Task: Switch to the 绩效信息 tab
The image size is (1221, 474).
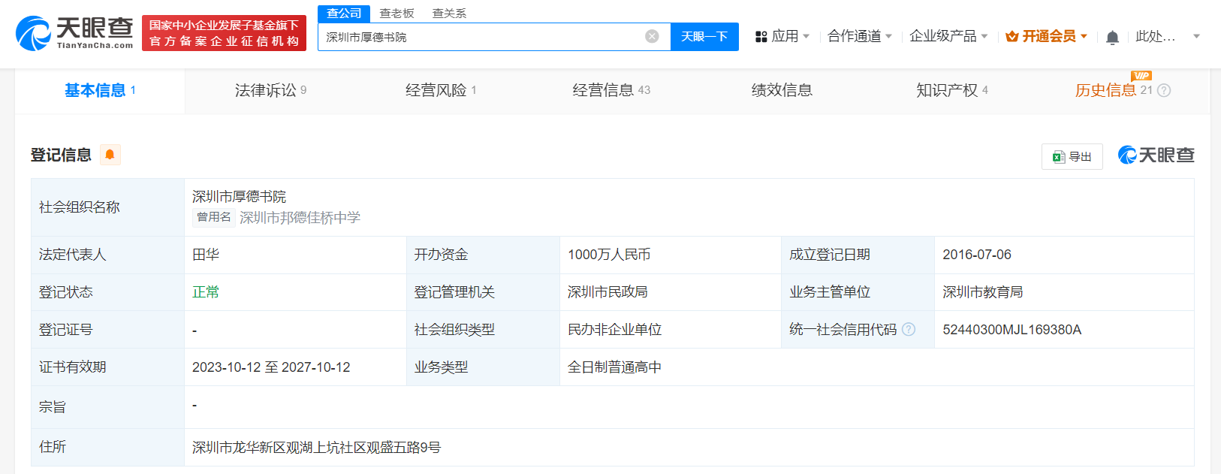Action: [782, 90]
